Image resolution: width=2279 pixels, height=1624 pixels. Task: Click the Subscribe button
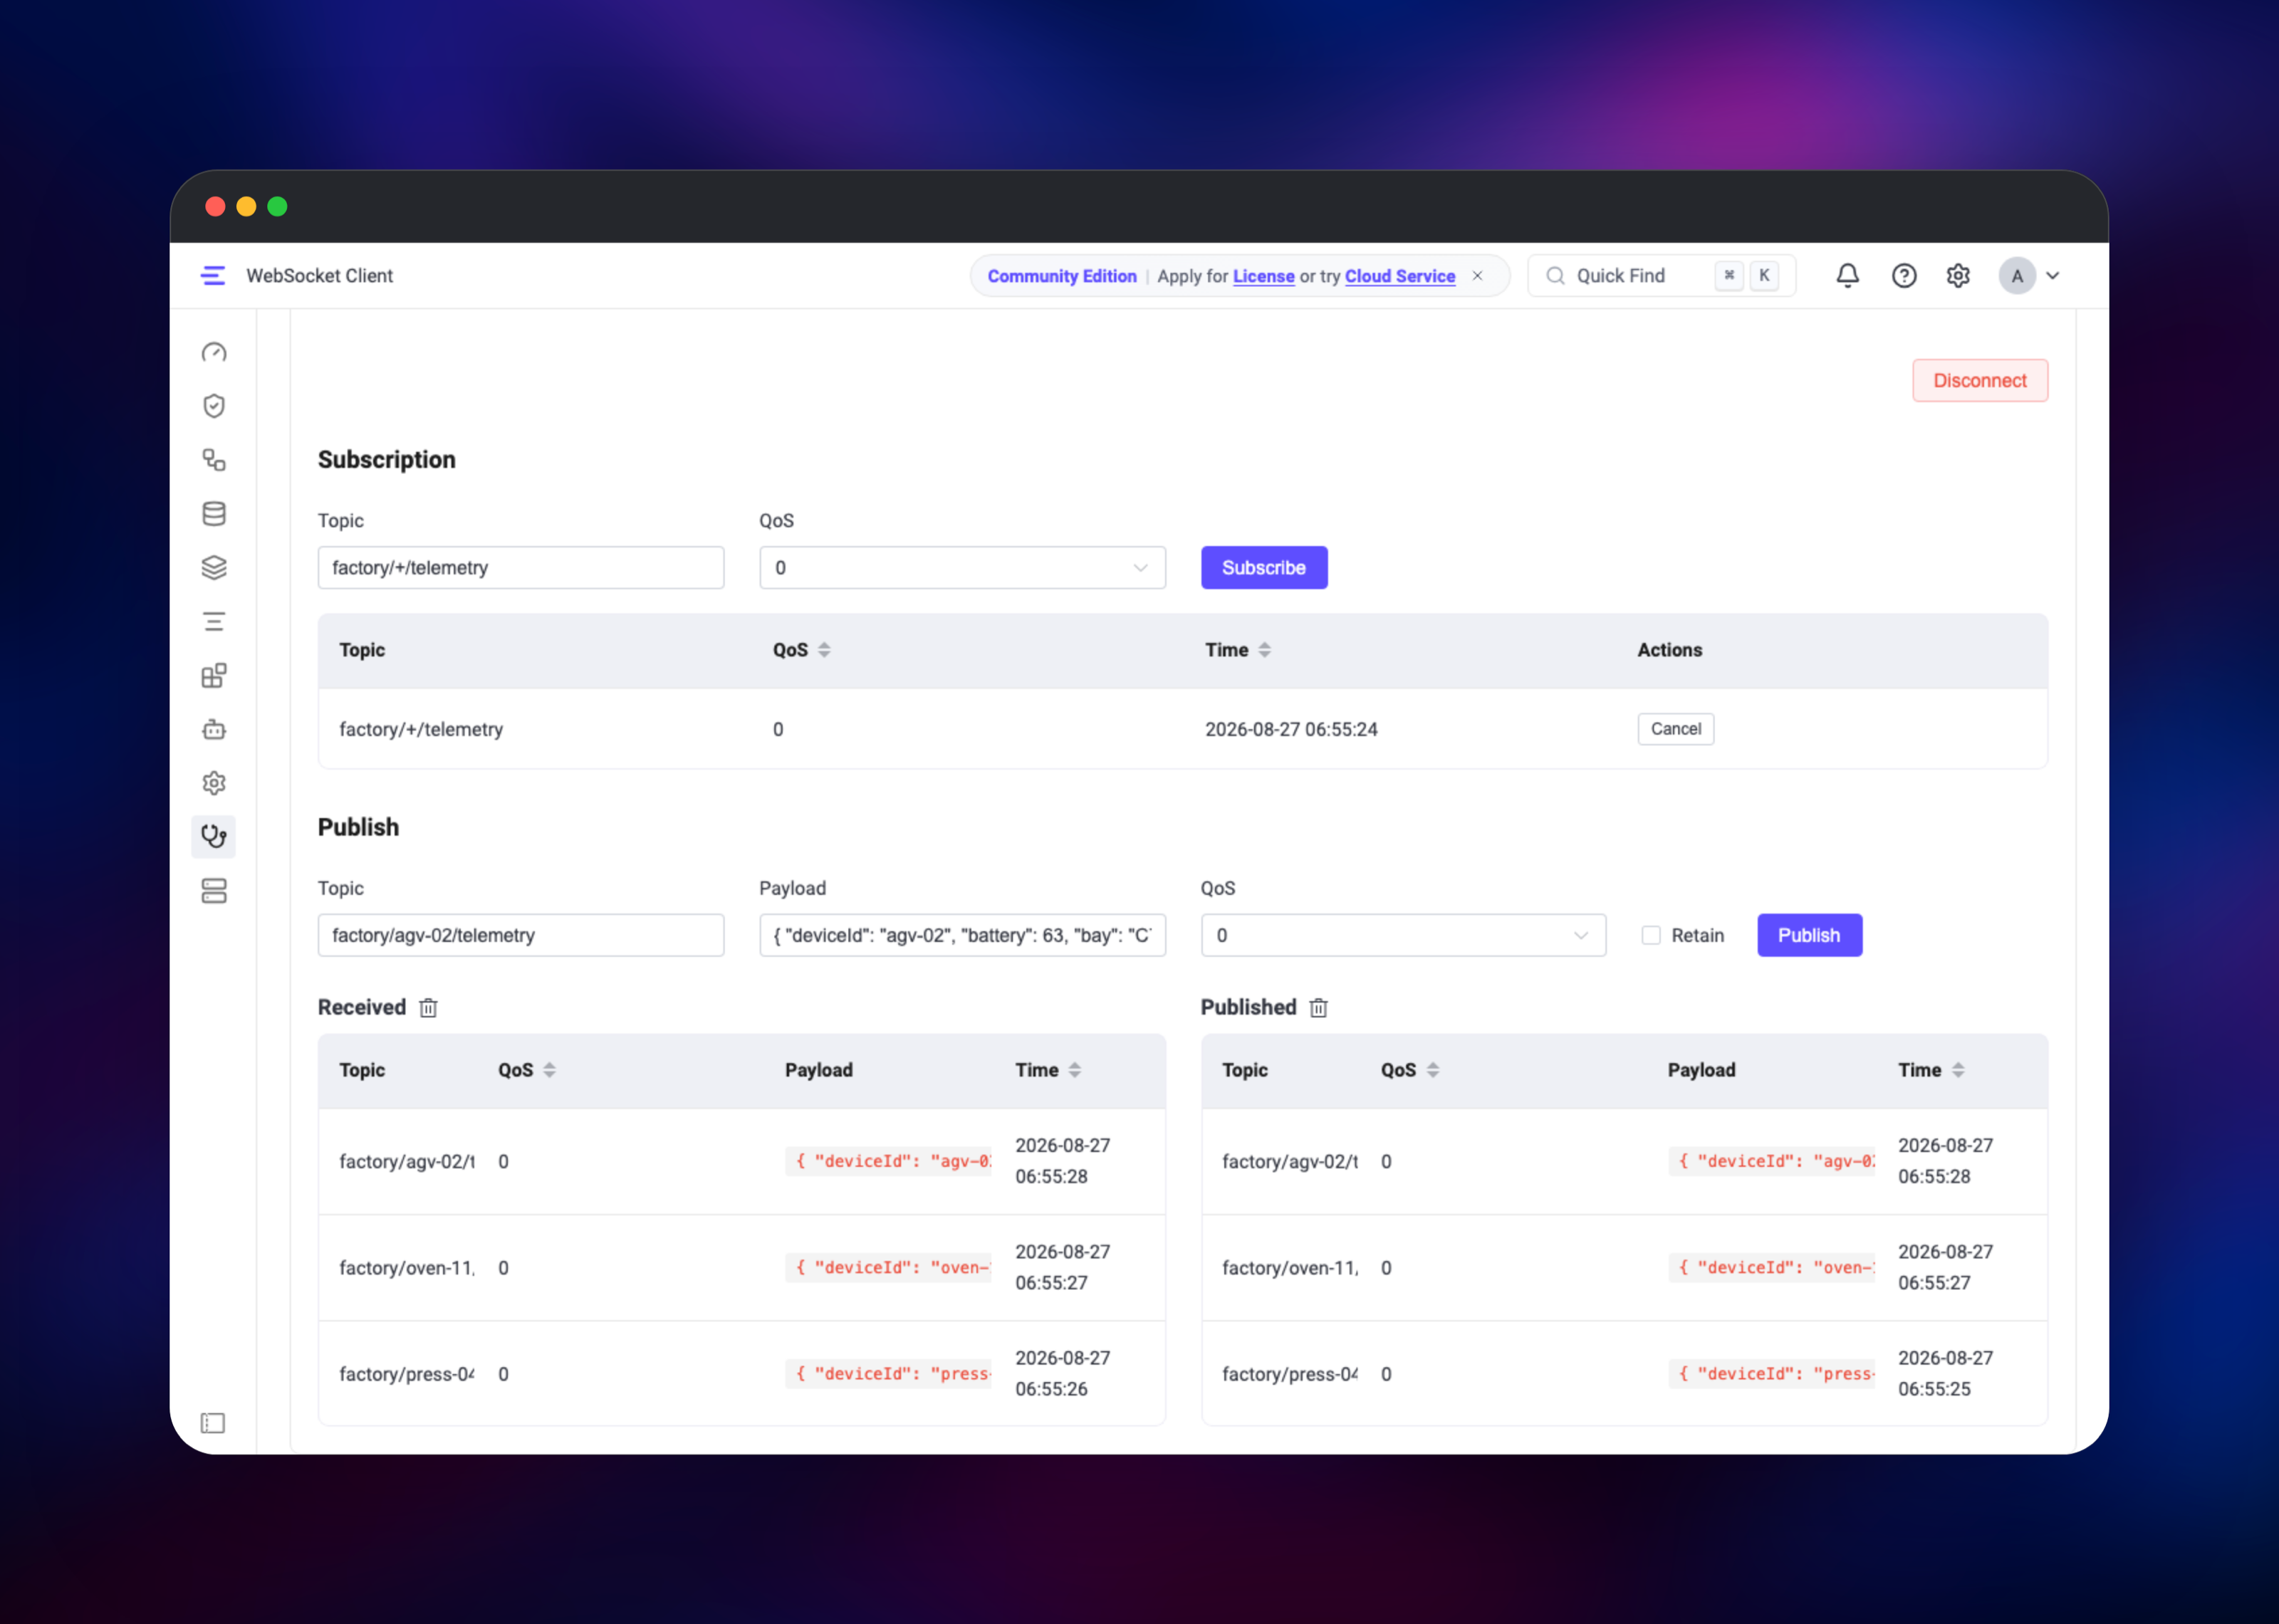(x=1264, y=568)
